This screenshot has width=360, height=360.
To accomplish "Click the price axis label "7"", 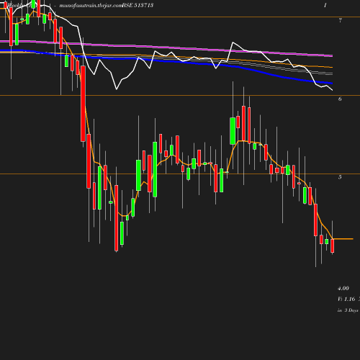I will coord(340,20).
